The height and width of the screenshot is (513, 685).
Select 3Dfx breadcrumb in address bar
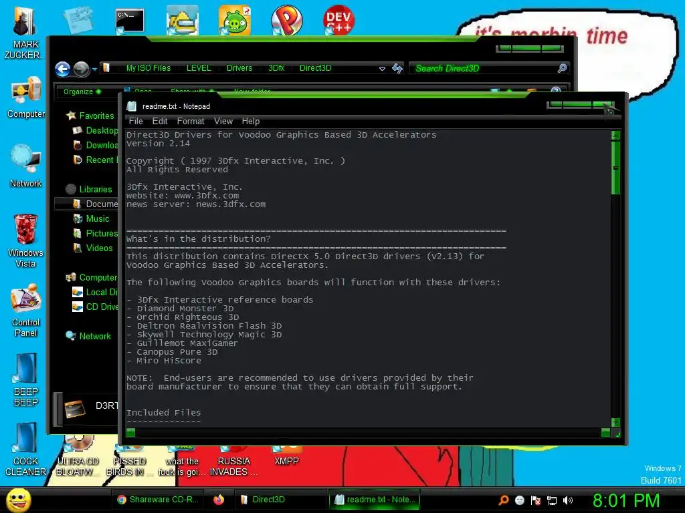(x=276, y=68)
